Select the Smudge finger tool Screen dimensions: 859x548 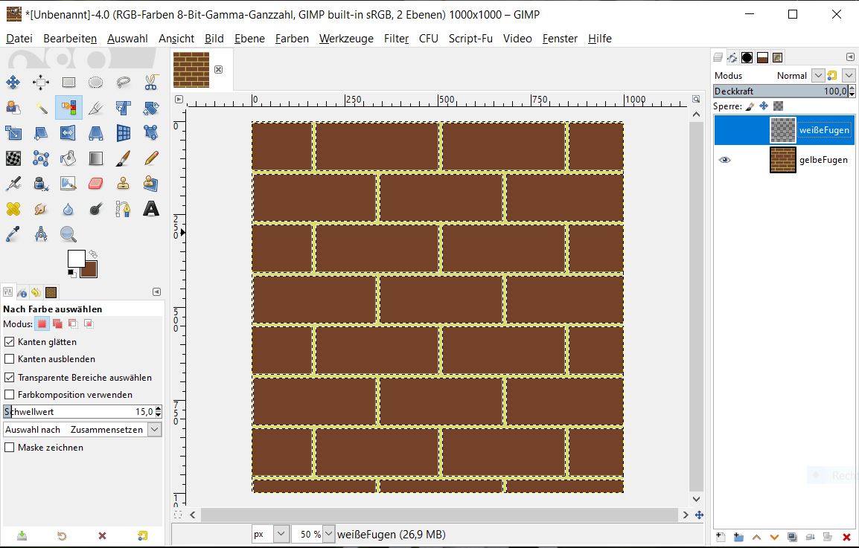40,209
